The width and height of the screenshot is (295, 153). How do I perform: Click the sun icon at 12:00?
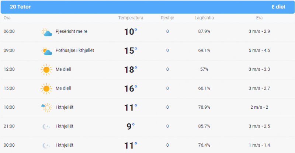(46, 70)
